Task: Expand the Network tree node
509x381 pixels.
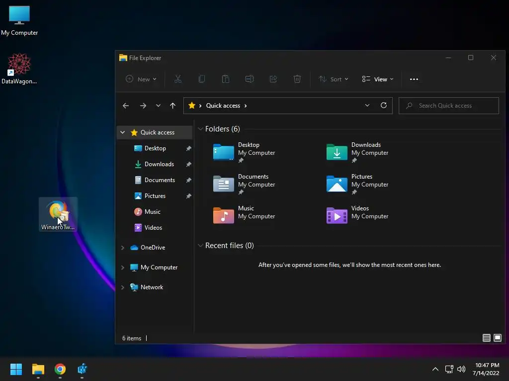Action: [x=122, y=287]
